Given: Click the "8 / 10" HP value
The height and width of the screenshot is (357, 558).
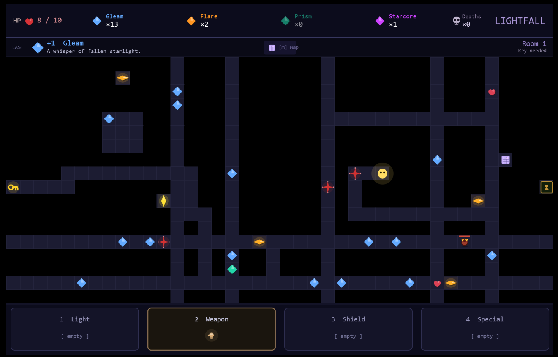Looking at the screenshot, I should pyautogui.click(x=49, y=21).
